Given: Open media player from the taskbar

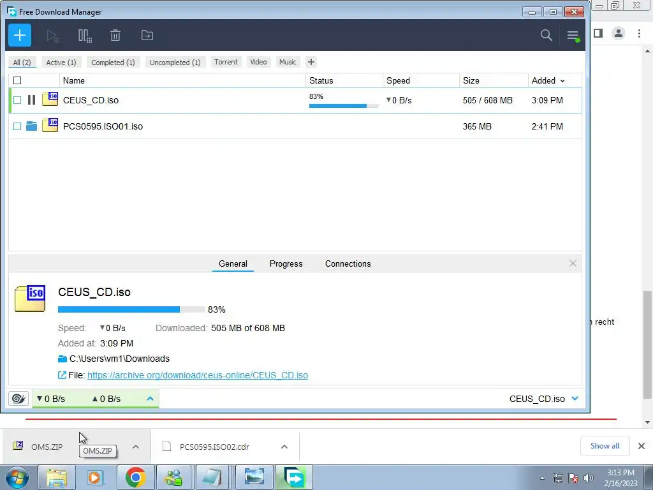Looking at the screenshot, I should click(95, 477).
